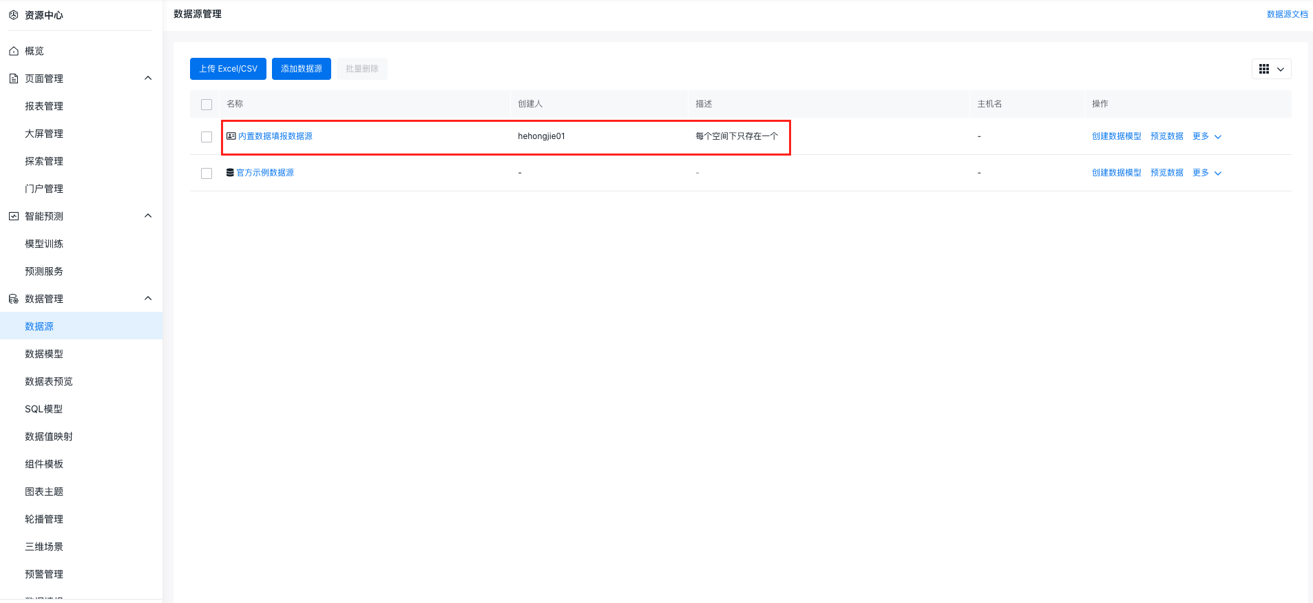Image resolution: width=1313 pixels, height=603 pixels.
Task: Open the 内置数据填报数据源 name link
Action: 275,136
